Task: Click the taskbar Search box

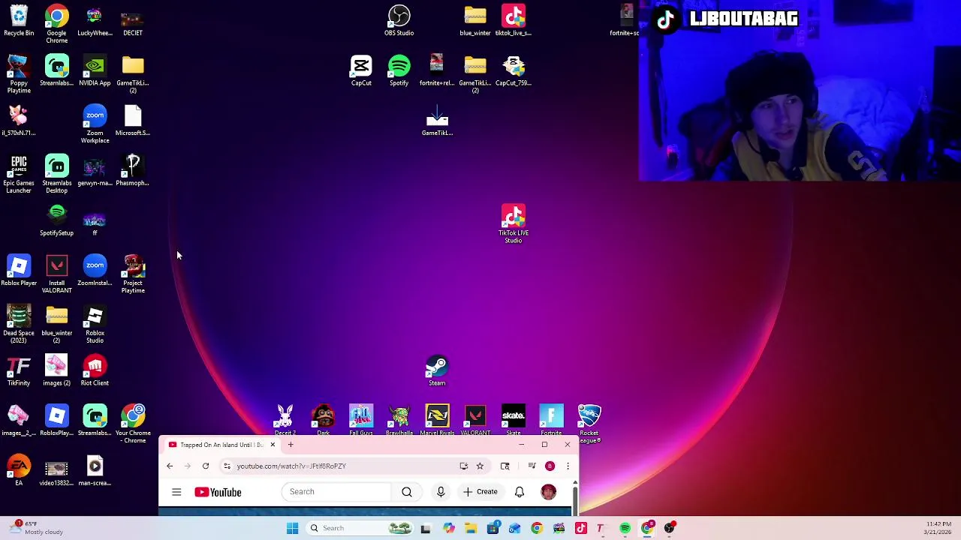Action: coord(360,528)
